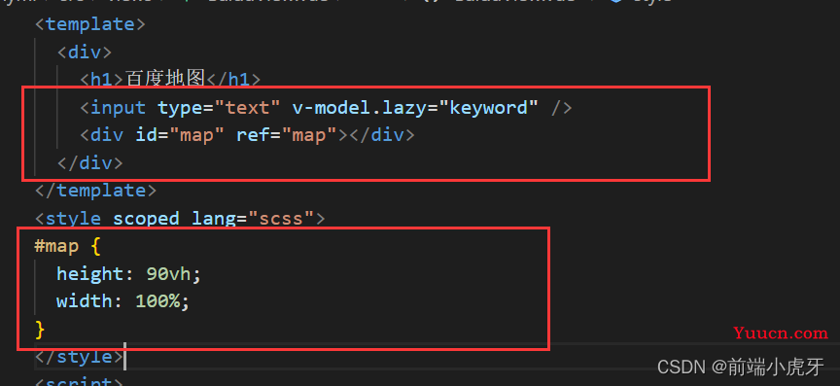This screenshot has width=840, height=386.
Task: Click the width property name
Action: (x=85, y=301)
